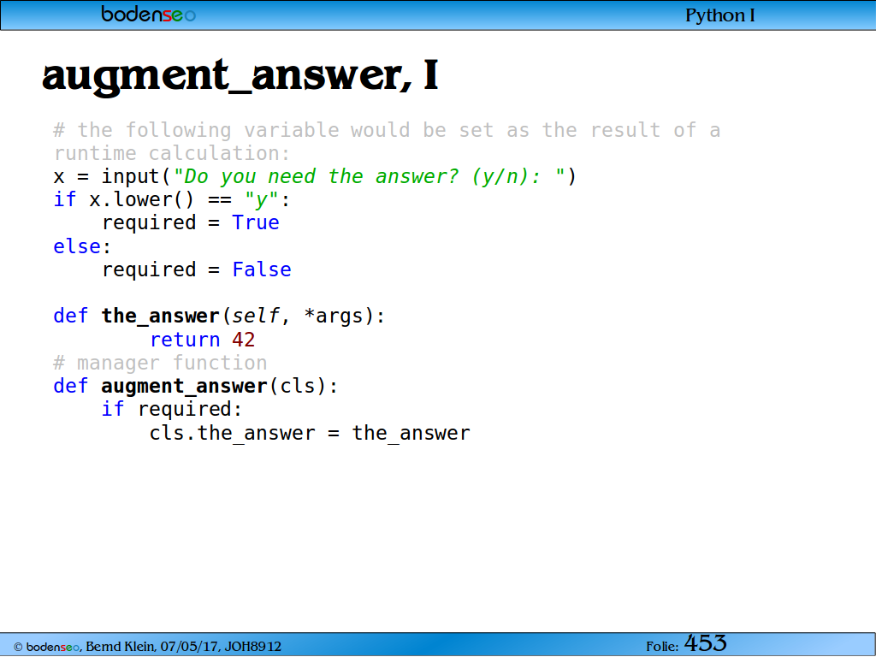Click 'def augment_answer(cls):' line

(x=196, y=386)
